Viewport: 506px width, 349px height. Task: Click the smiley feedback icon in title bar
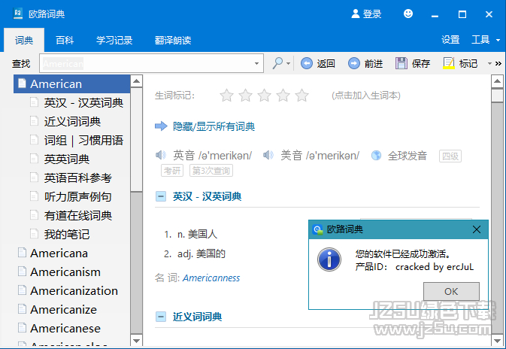click(x=408, y=14)
